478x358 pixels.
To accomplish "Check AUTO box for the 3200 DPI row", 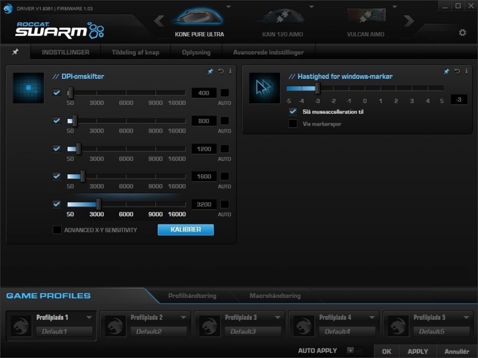I will 225,204.
